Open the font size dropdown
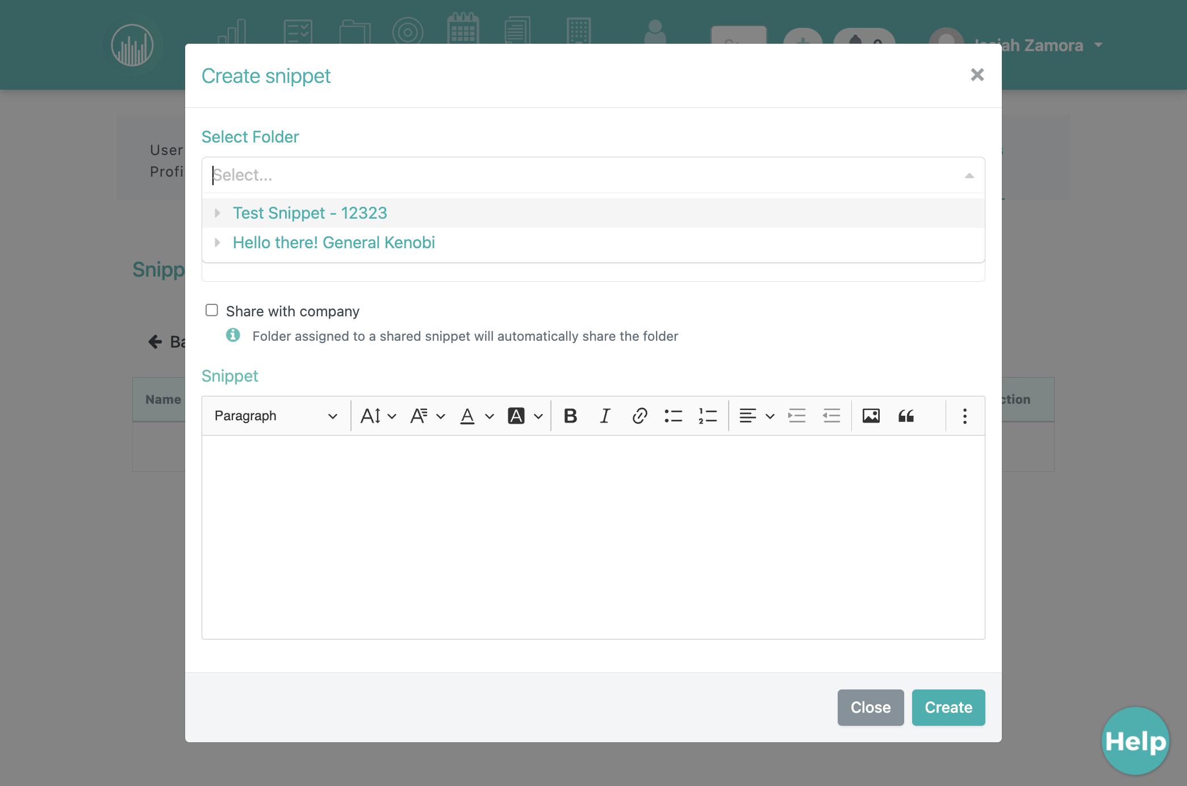The height and width of the screenshot is (786, 1187). tap(378, 416)
